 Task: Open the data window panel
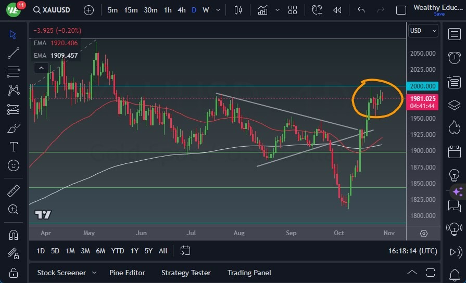(454, 81)
